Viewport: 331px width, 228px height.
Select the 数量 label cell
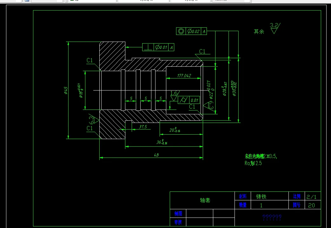coord(243,205)
